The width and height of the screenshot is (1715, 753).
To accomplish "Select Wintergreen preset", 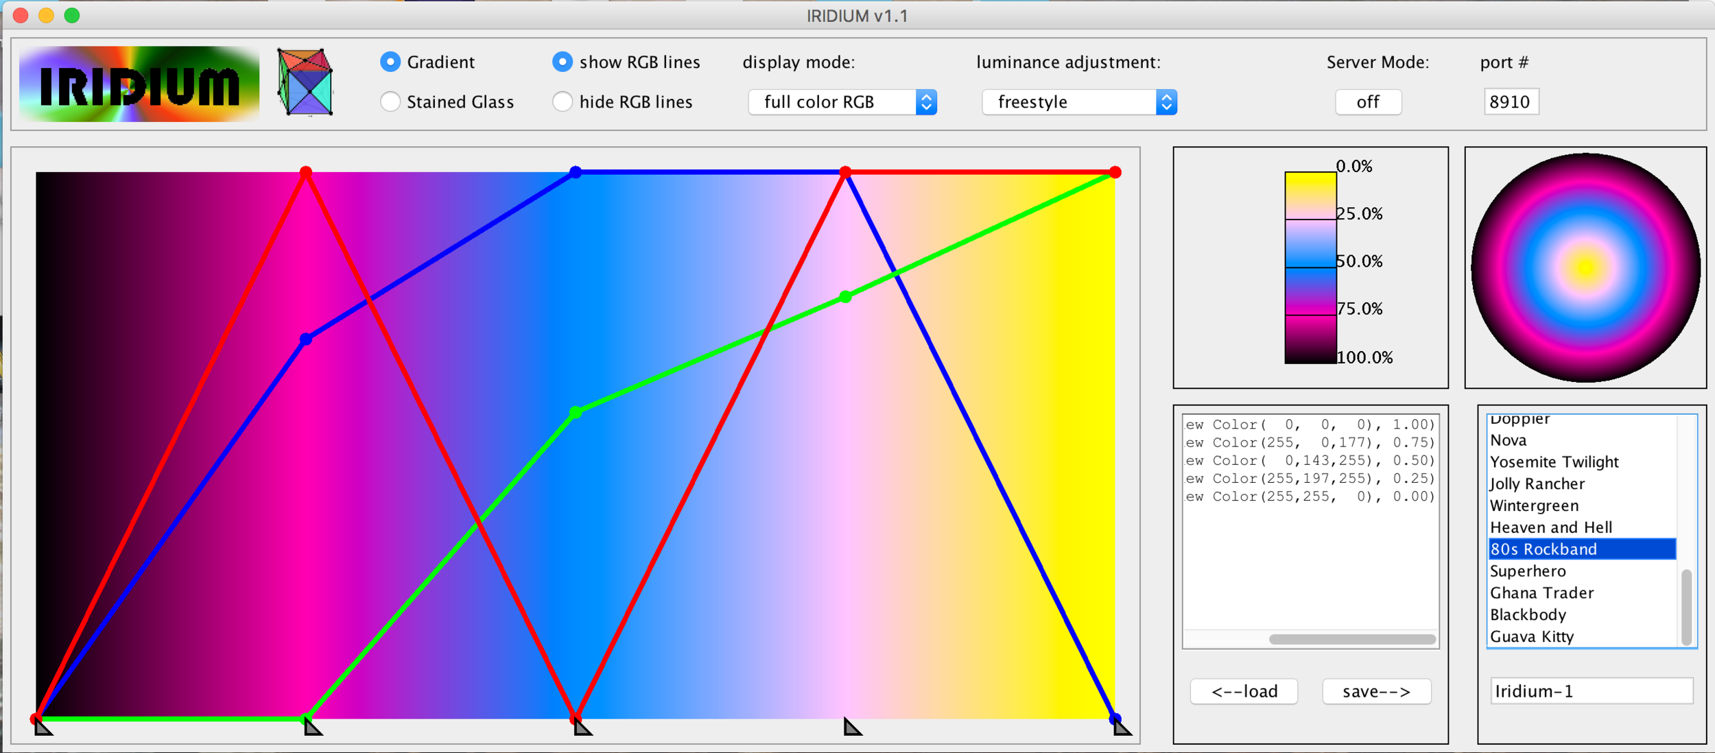I will (x=1582, y=506).
